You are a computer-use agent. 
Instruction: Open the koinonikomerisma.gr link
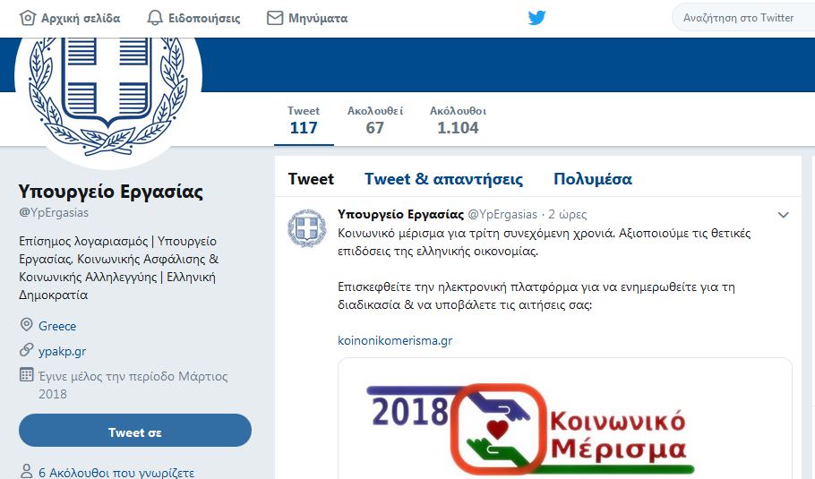point(395,340)
